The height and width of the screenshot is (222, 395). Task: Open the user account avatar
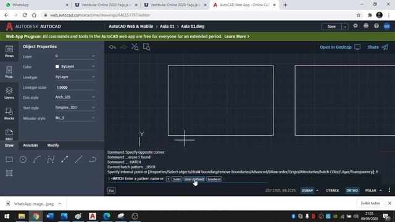[x=387, y=26]
